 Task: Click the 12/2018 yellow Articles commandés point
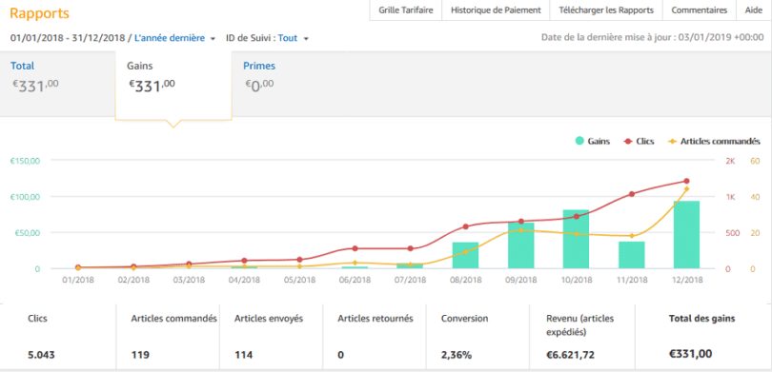(687, 188)
